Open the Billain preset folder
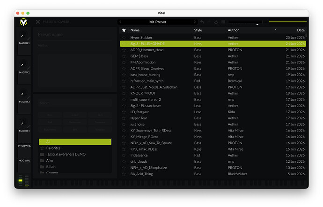The width and height of the screenshot is (323, 207). [75, 166]
